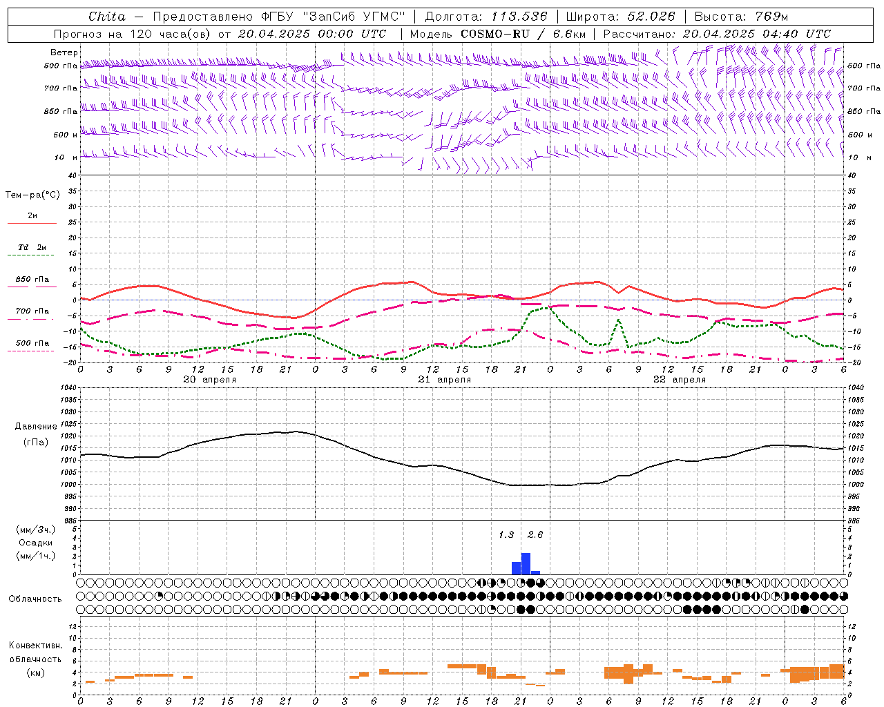Click the "Конвективн." convective cloud label
The height and width of the screenshot is (707, 884).
pyautogui.click(x=35, y=646)
